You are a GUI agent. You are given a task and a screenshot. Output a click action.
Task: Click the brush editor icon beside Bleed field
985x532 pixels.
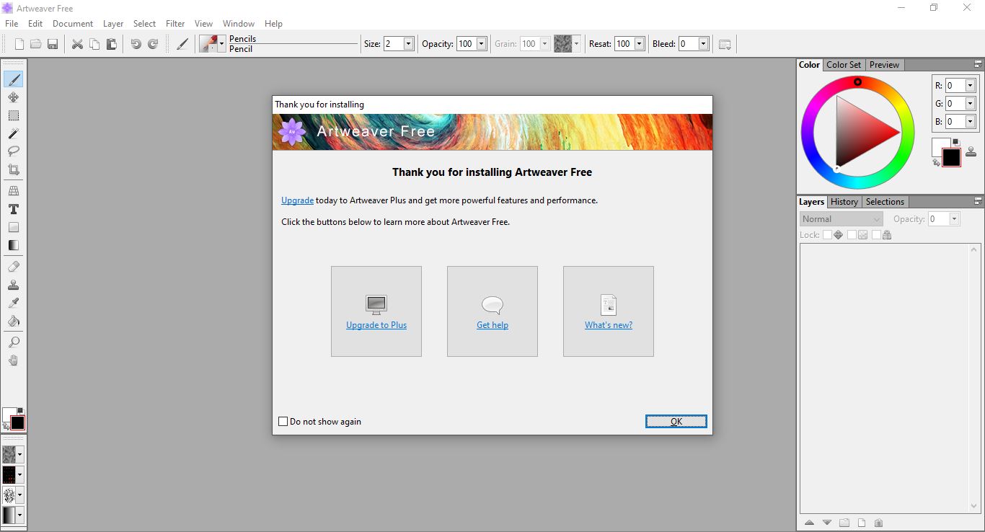725,44
